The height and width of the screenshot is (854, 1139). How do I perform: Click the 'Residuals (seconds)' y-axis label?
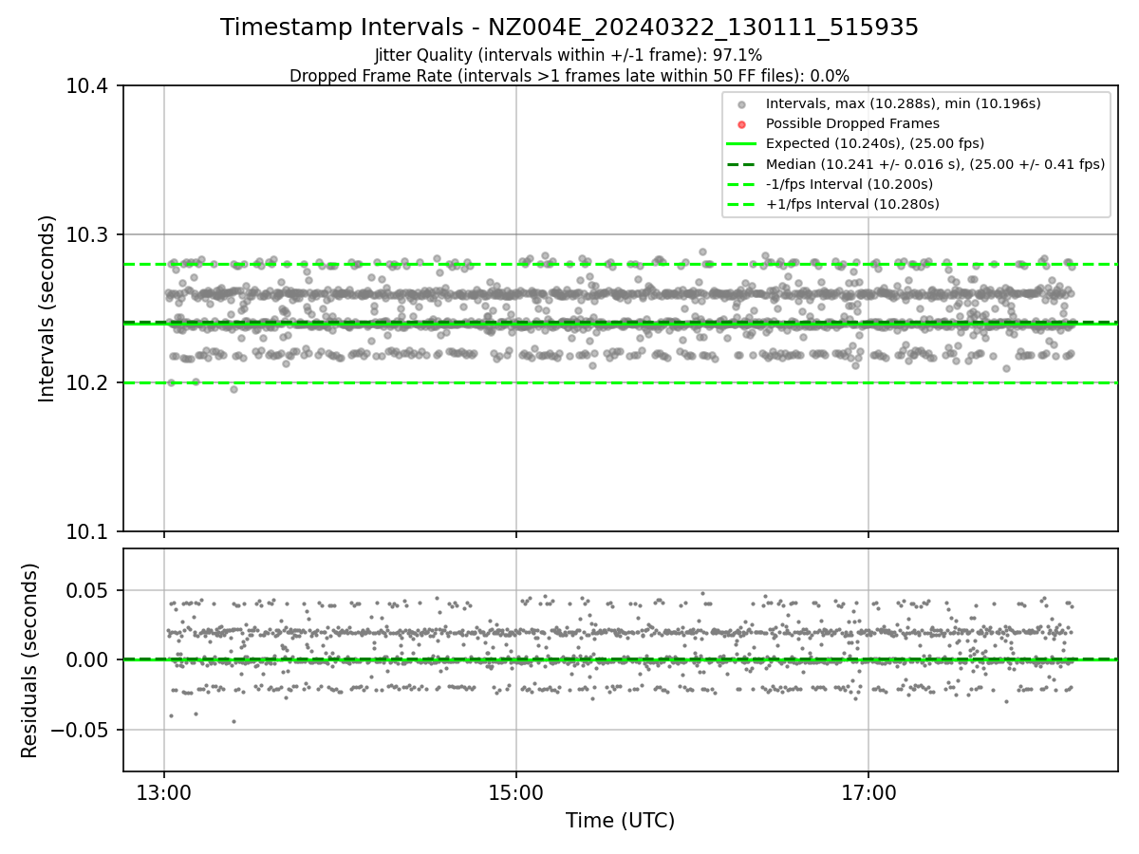point(30,660)
